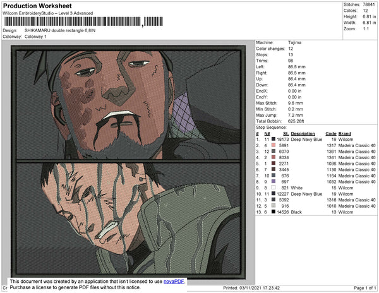Viewport: 379px width, 293px height.
Task: Select the light gray swatch beside stitch count 916
Action: pos(274,206)
